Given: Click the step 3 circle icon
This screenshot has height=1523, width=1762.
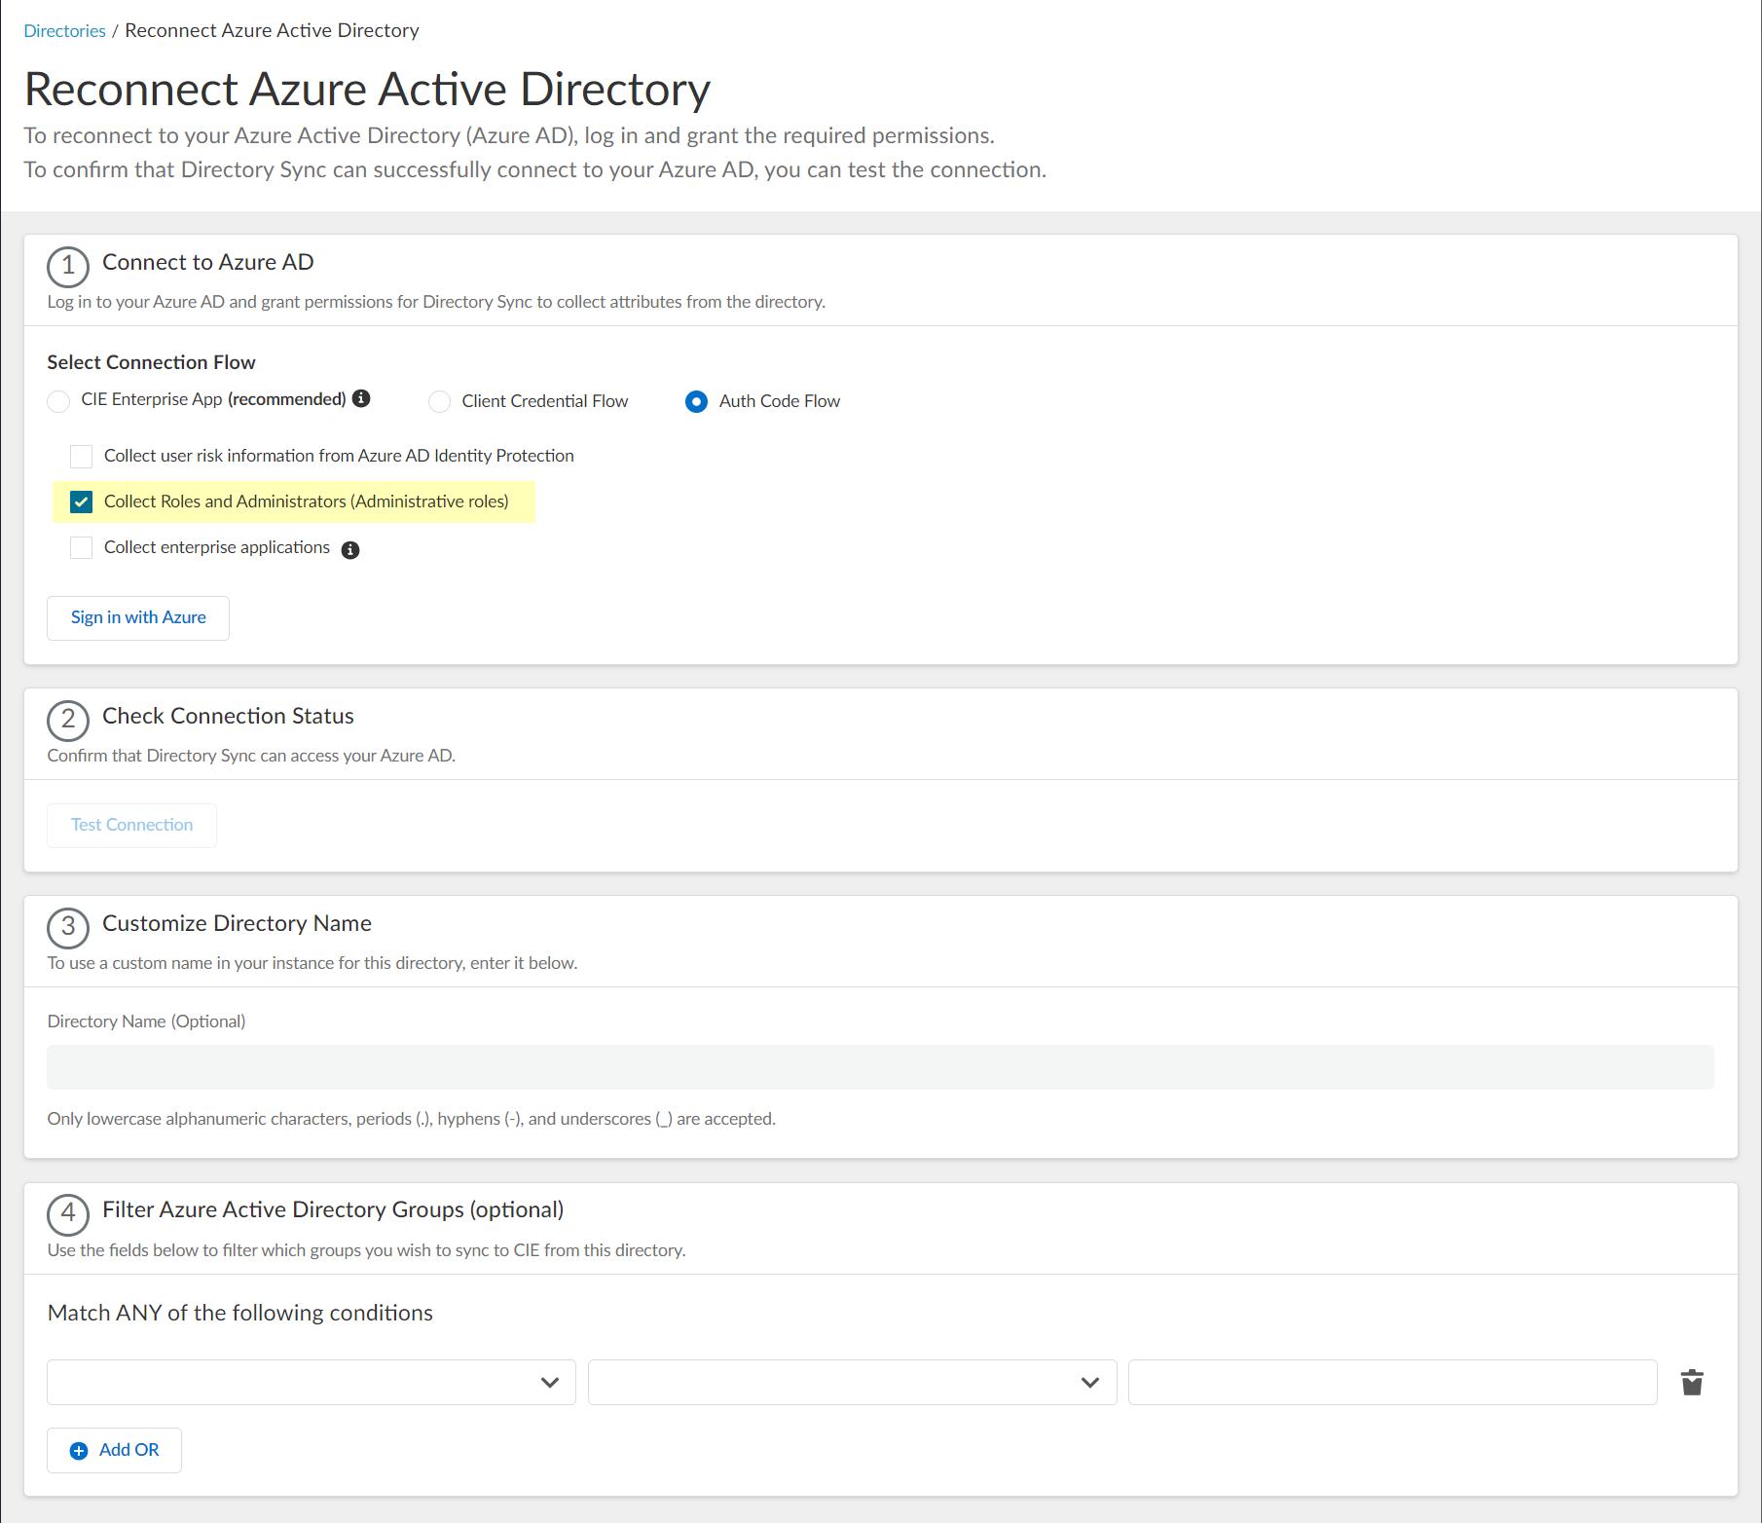Looking at the screenshot, I should pyautogui.click(x=68, y=927).
